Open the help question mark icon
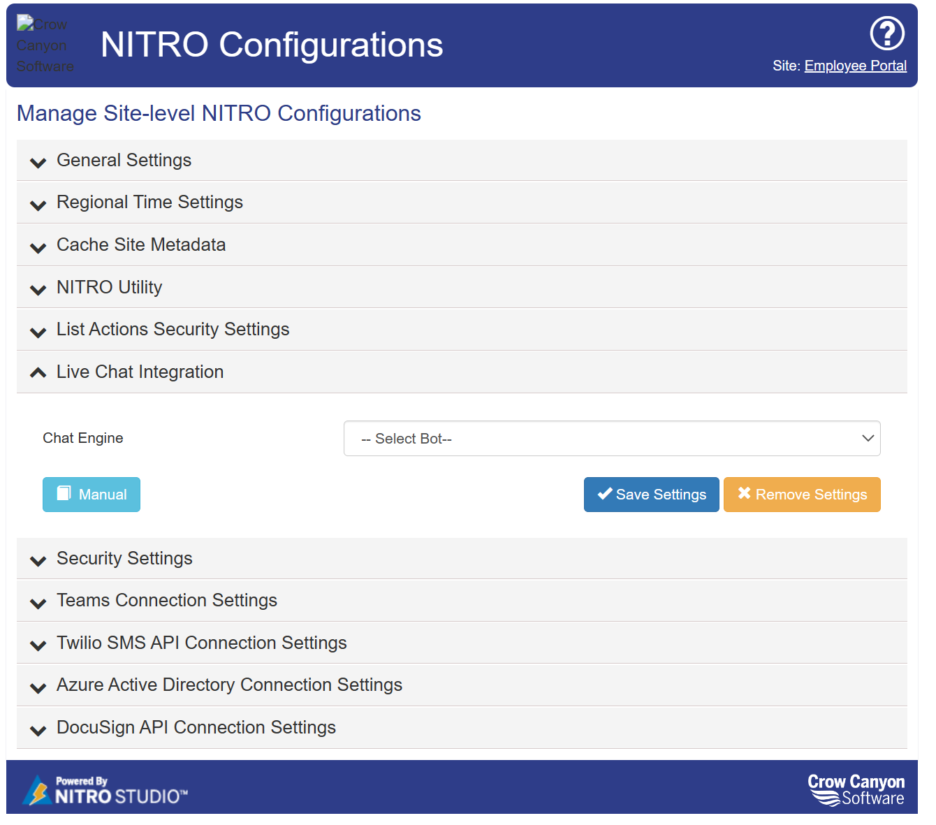This screenshot has height=825, width=936. pyautogui.click(x=886, y=34)
